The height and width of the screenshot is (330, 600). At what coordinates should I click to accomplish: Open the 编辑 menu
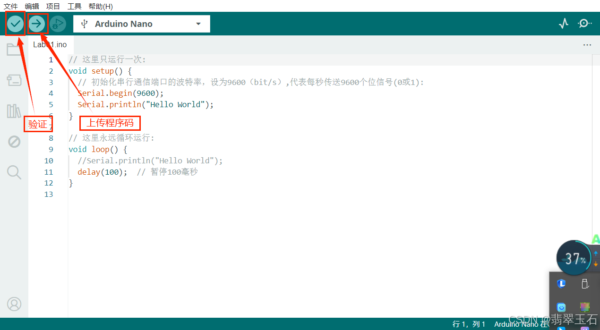pyautogui.click(x=32, y=6)
